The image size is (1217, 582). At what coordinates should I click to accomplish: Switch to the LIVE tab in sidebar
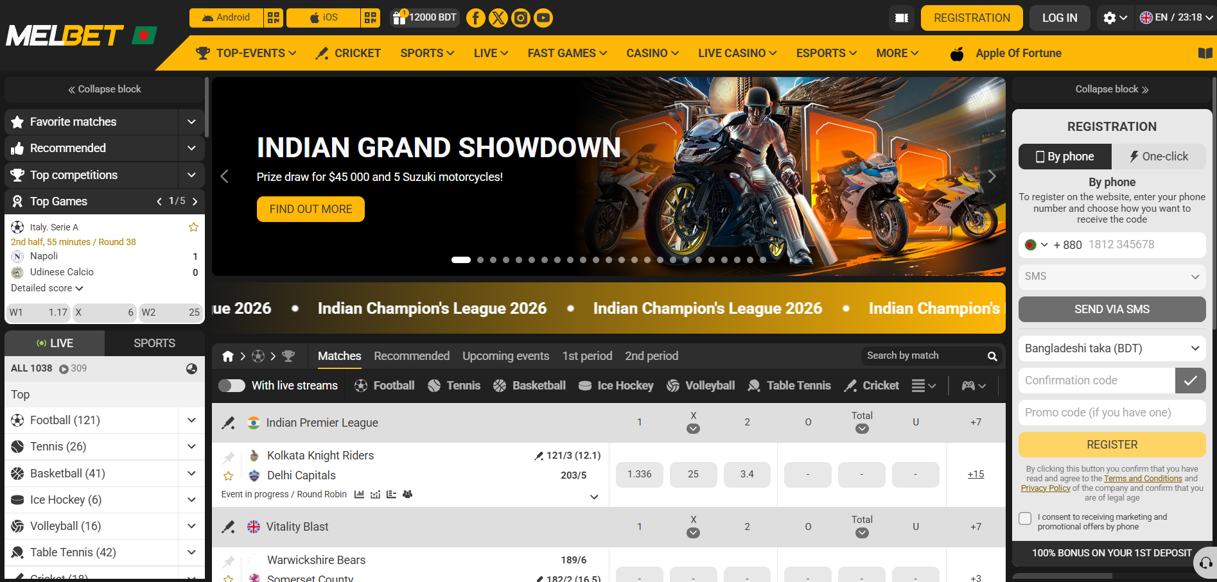55,343
